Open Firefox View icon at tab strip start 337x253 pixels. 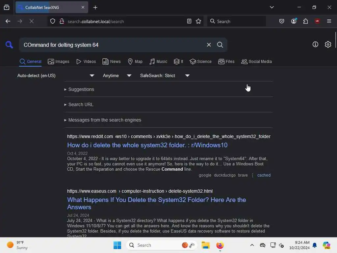coord(7,7)
